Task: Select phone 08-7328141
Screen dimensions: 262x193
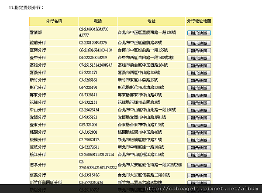Action: pos(88,95)
